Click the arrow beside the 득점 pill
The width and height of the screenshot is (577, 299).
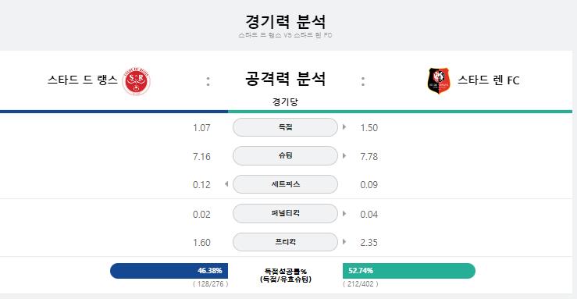point(344,127)
